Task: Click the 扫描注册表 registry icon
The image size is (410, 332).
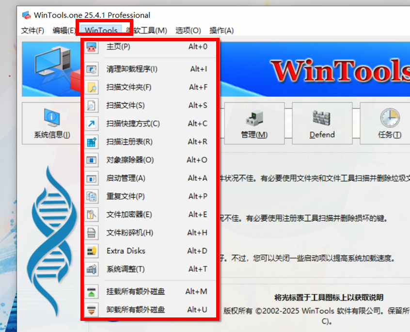Action: pyautogui.click(x=91, y=142)
